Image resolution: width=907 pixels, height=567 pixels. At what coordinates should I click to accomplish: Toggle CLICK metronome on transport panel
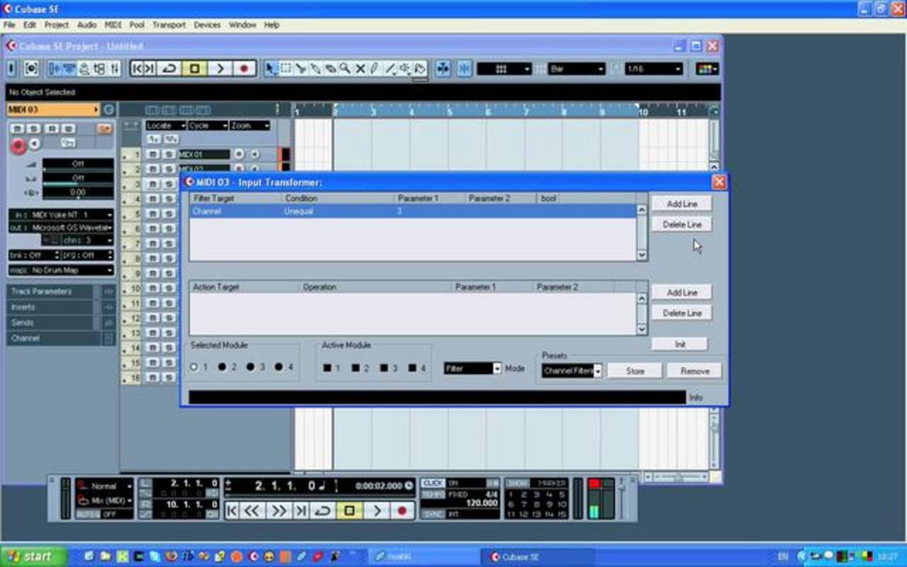(x=432, y=483)
